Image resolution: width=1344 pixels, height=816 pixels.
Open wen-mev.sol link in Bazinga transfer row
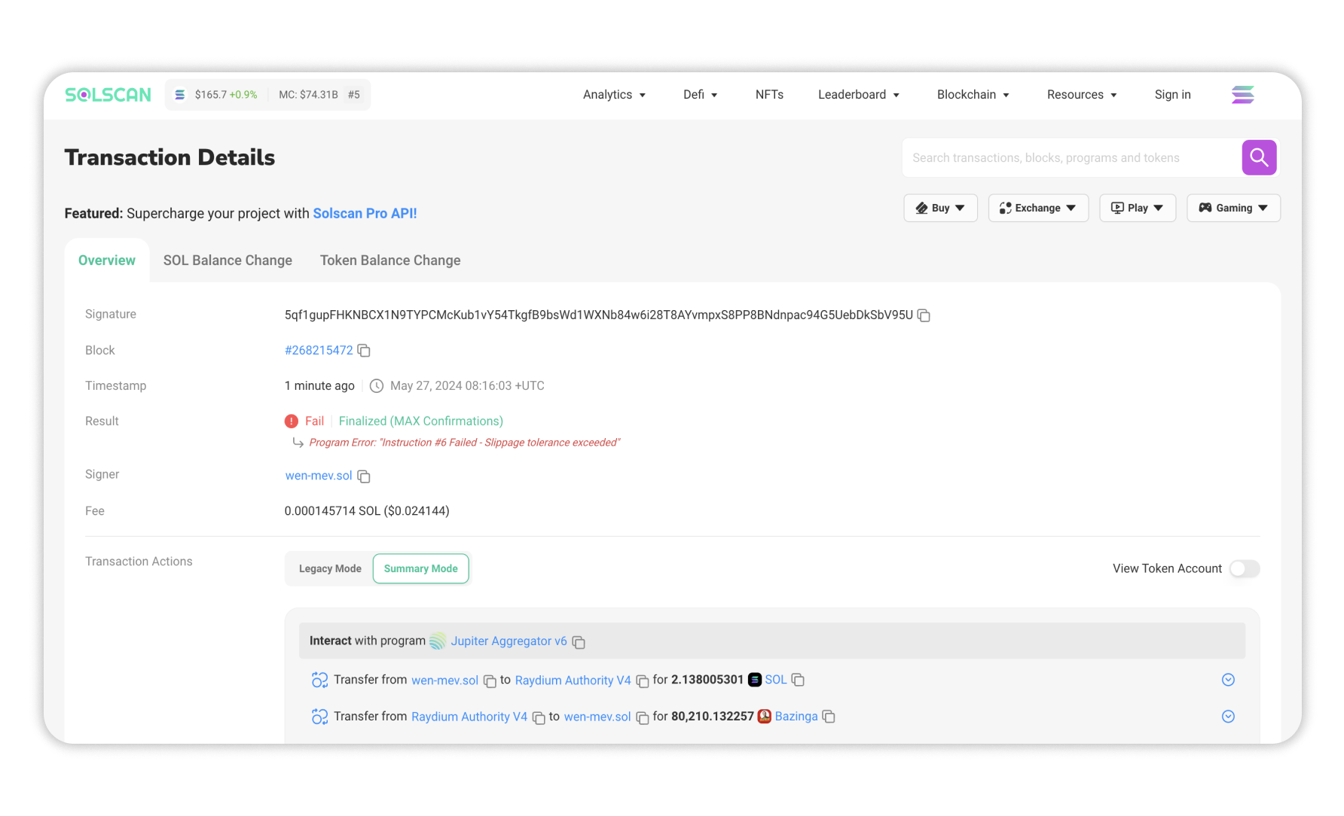597,717
